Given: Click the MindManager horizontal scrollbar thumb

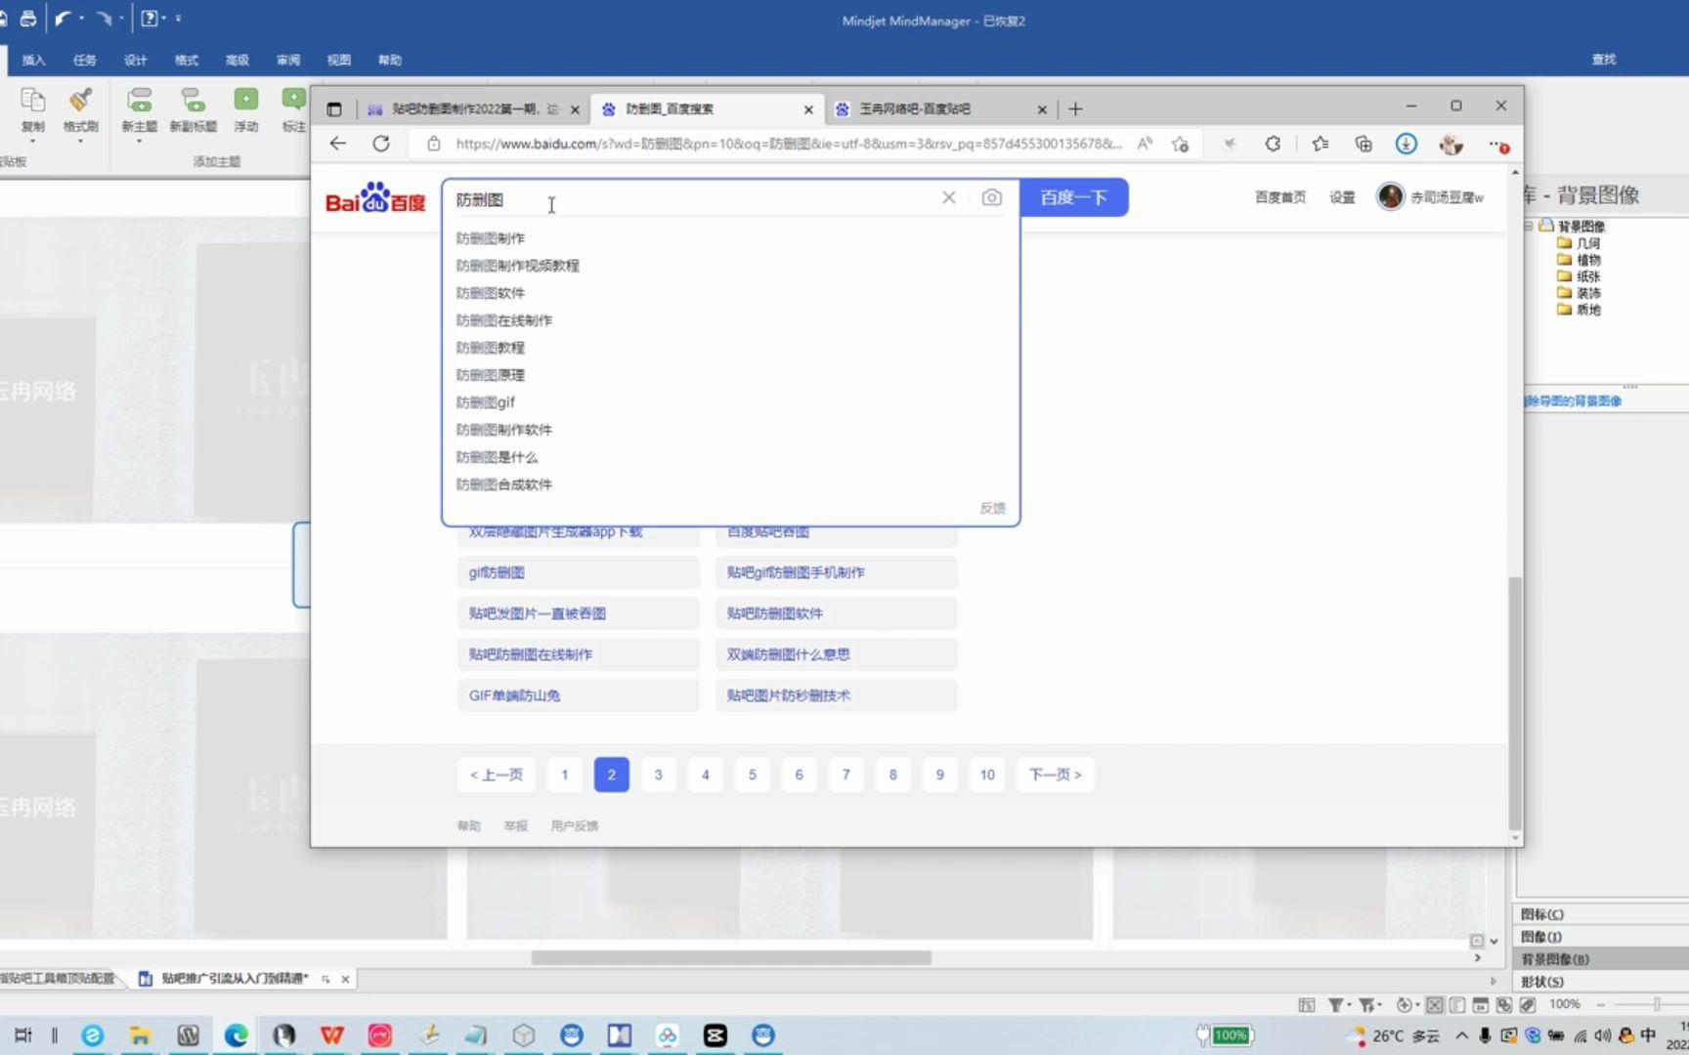Looking at the screenshot, I should click(x=731, y=958).
